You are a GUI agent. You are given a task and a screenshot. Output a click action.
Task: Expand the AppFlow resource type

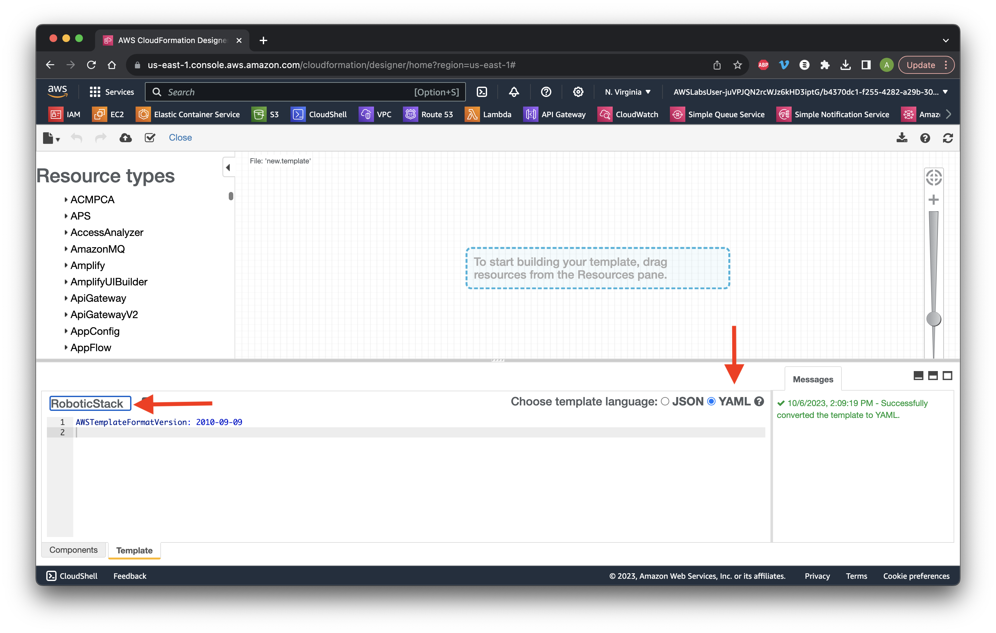point(66,348)
